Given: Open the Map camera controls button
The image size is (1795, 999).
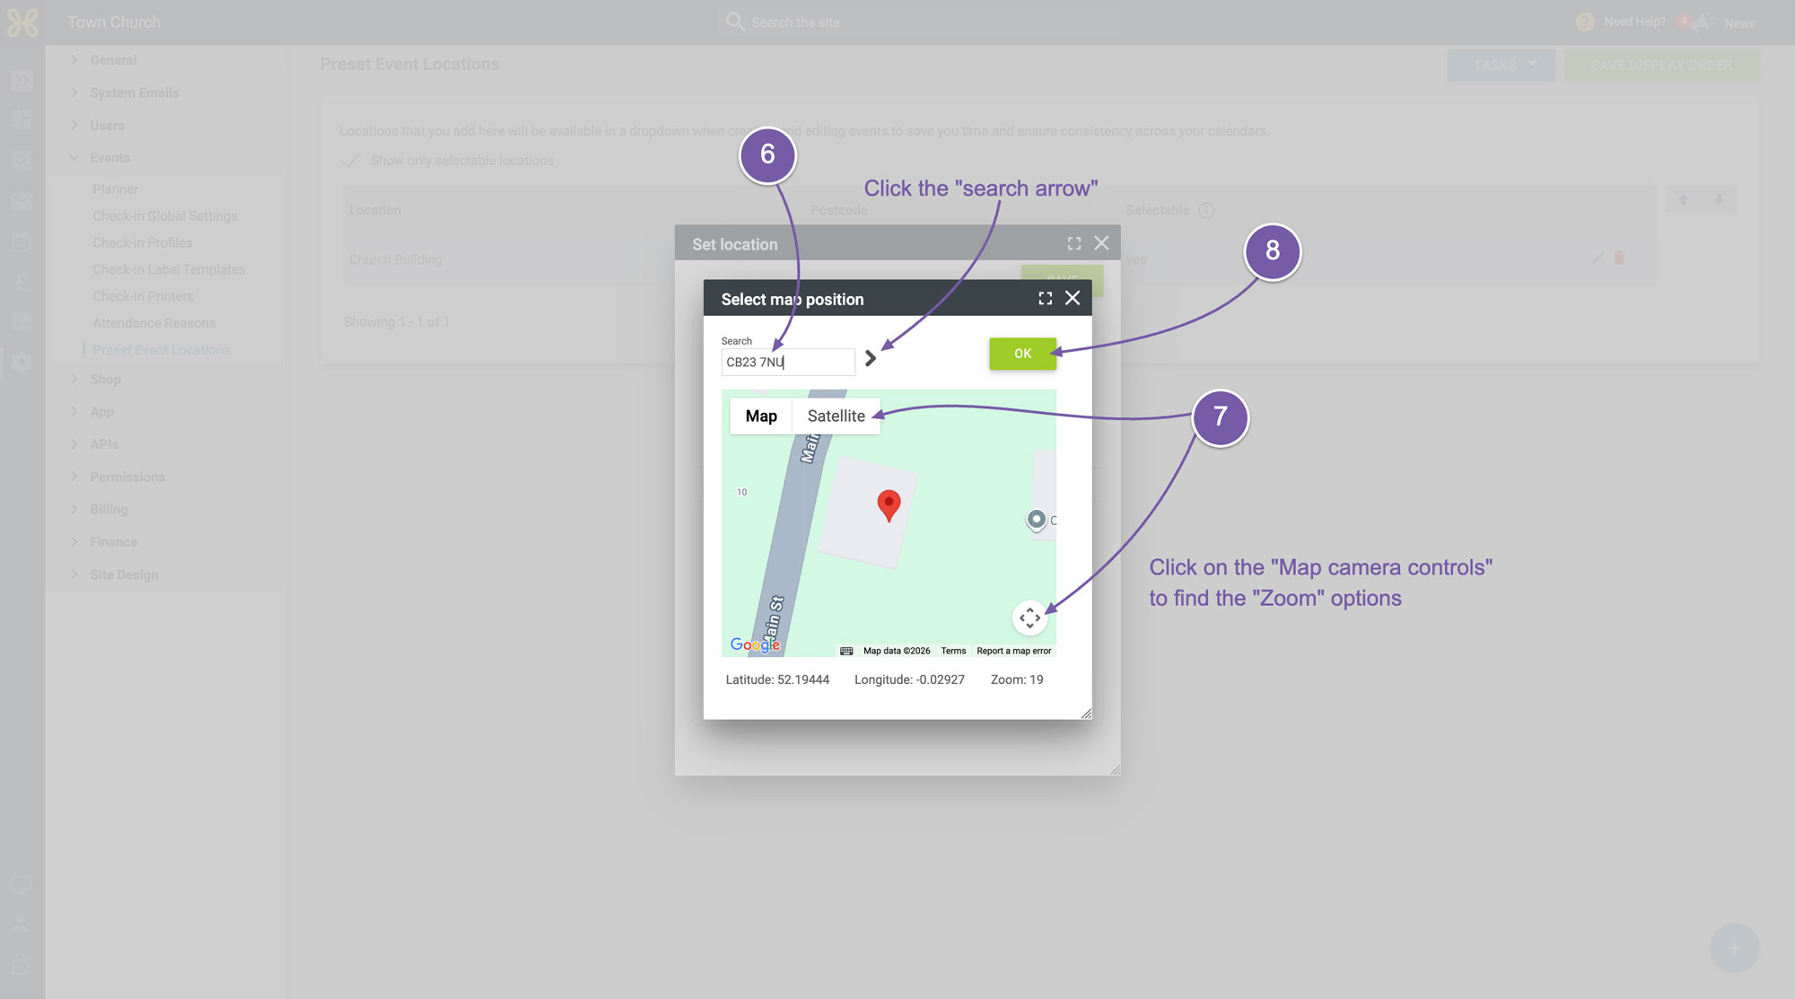Looking at the screenshot, I should pos(1029,618).
